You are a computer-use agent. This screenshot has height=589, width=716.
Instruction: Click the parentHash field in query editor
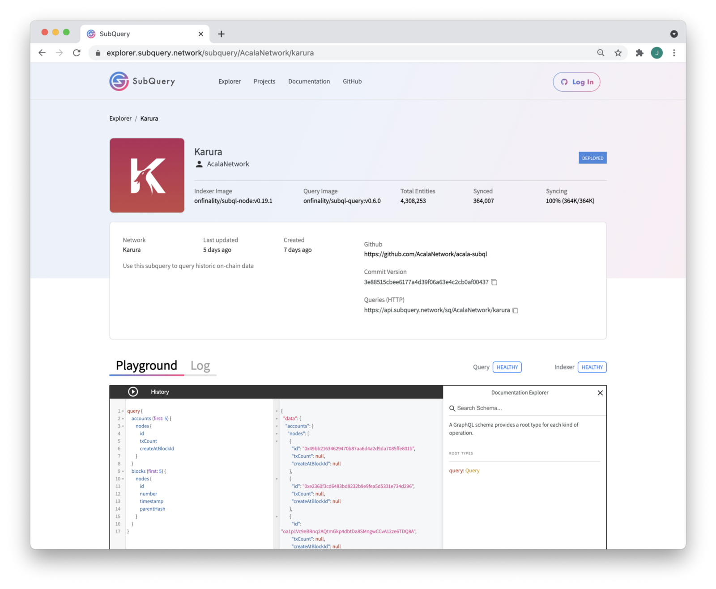pyautogui.click(x=152, y=509)
